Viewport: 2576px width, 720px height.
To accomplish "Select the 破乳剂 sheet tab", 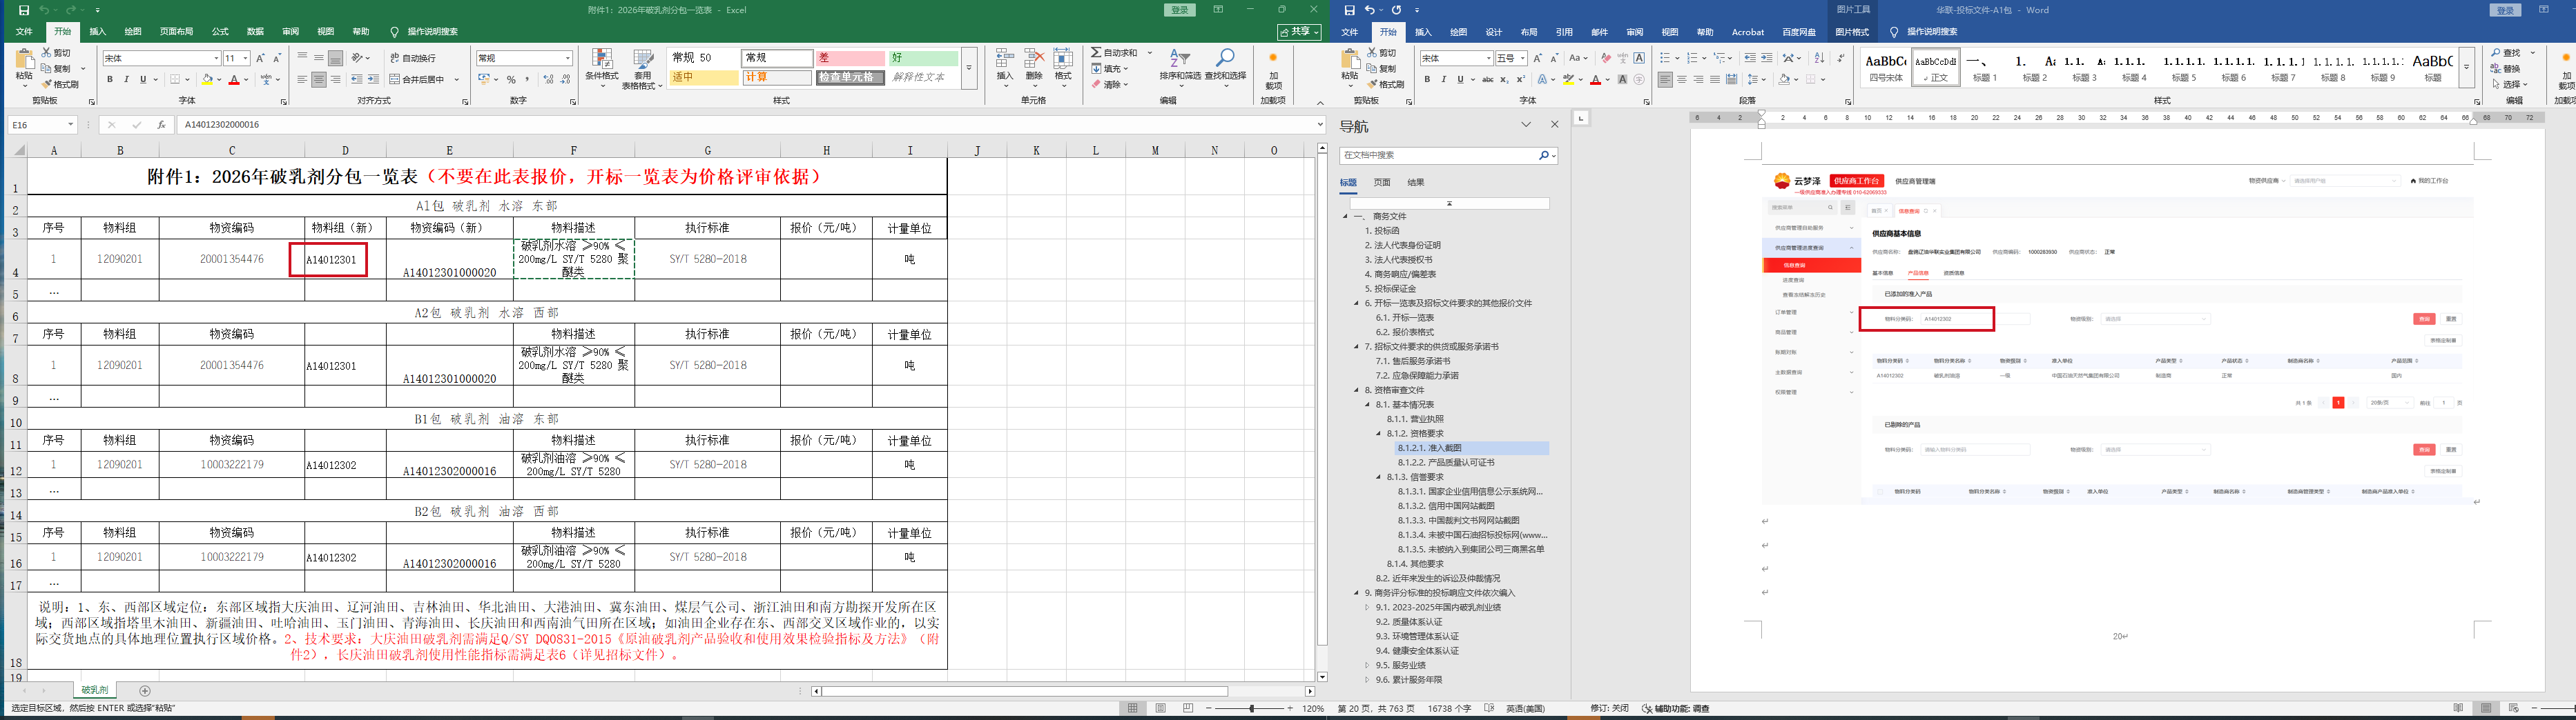I will [x=95, y=690].
